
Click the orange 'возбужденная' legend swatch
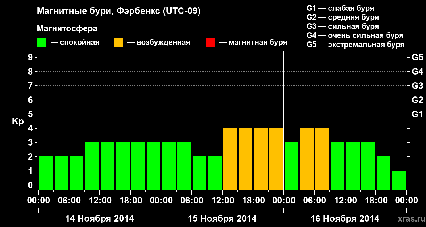click(118, 43)
